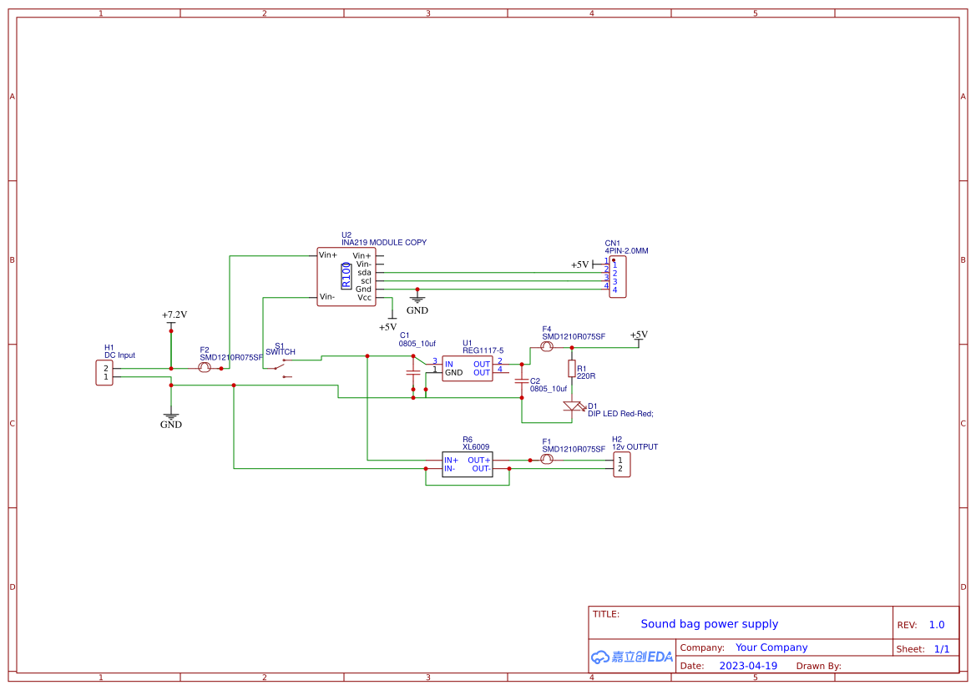Click the Sheet 1/1 label

tap(934, 647)
